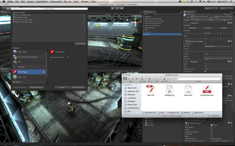The height and width of the screenshot is (146, 235).
Task: Uncheck Scenes/3-4_Pain.unity scene checkbox
Action: [x=14, y=20]
